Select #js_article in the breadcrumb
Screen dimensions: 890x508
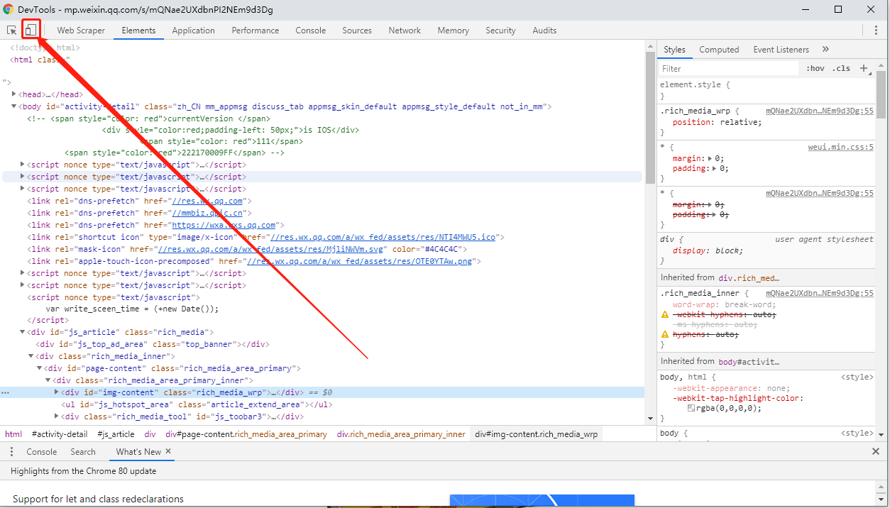pyautogui.click(x=116, y=434)
